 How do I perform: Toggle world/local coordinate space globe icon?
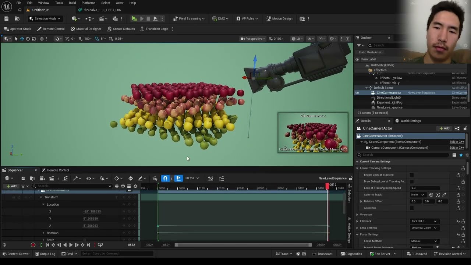pyautogui.click(x=42, y=39)
